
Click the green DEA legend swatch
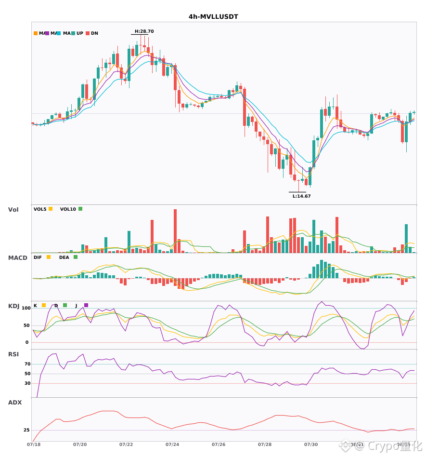[76, 257]
